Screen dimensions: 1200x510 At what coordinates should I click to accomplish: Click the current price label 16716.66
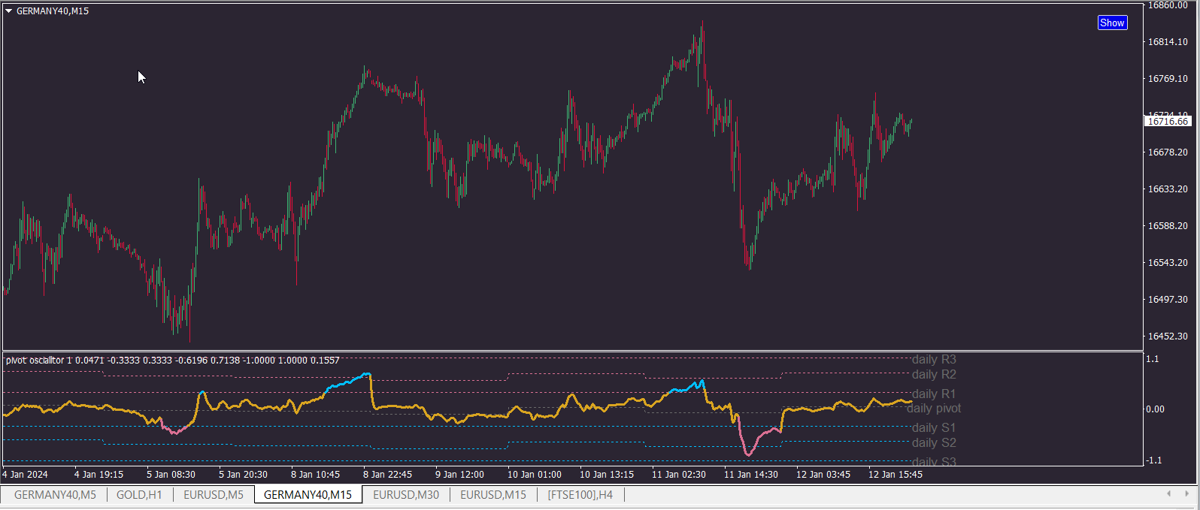(x=1168, y=121)
